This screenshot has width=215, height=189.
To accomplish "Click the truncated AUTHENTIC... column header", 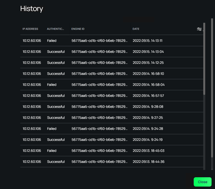I will pyautogui.click(x=55, y=29).
